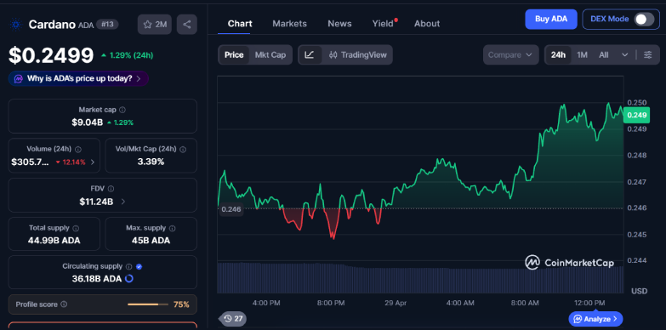Open chart settings sliders icon

point(648,54)
